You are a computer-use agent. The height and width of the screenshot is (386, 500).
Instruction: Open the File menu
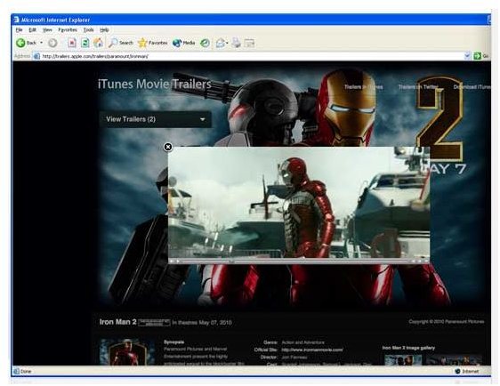tap(20, 29)
